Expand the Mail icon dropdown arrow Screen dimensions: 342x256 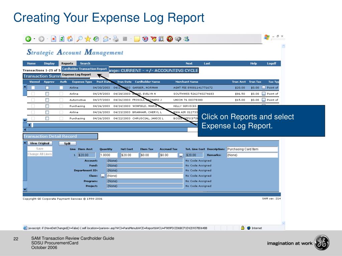pos(110,39)
